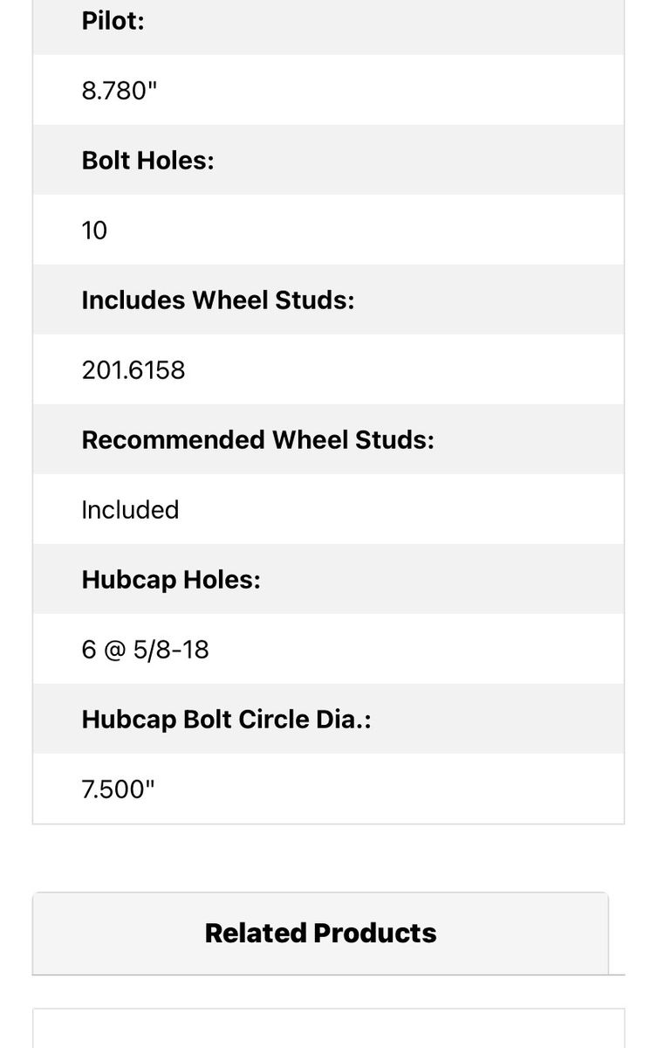Click blank space between table and Related Products
Image resolution: width=657 pixels, height=1048 pixels.
click(x=328, y=858)
